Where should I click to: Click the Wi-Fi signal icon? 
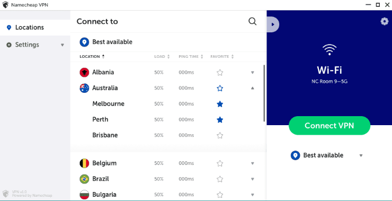click(329, 49)
